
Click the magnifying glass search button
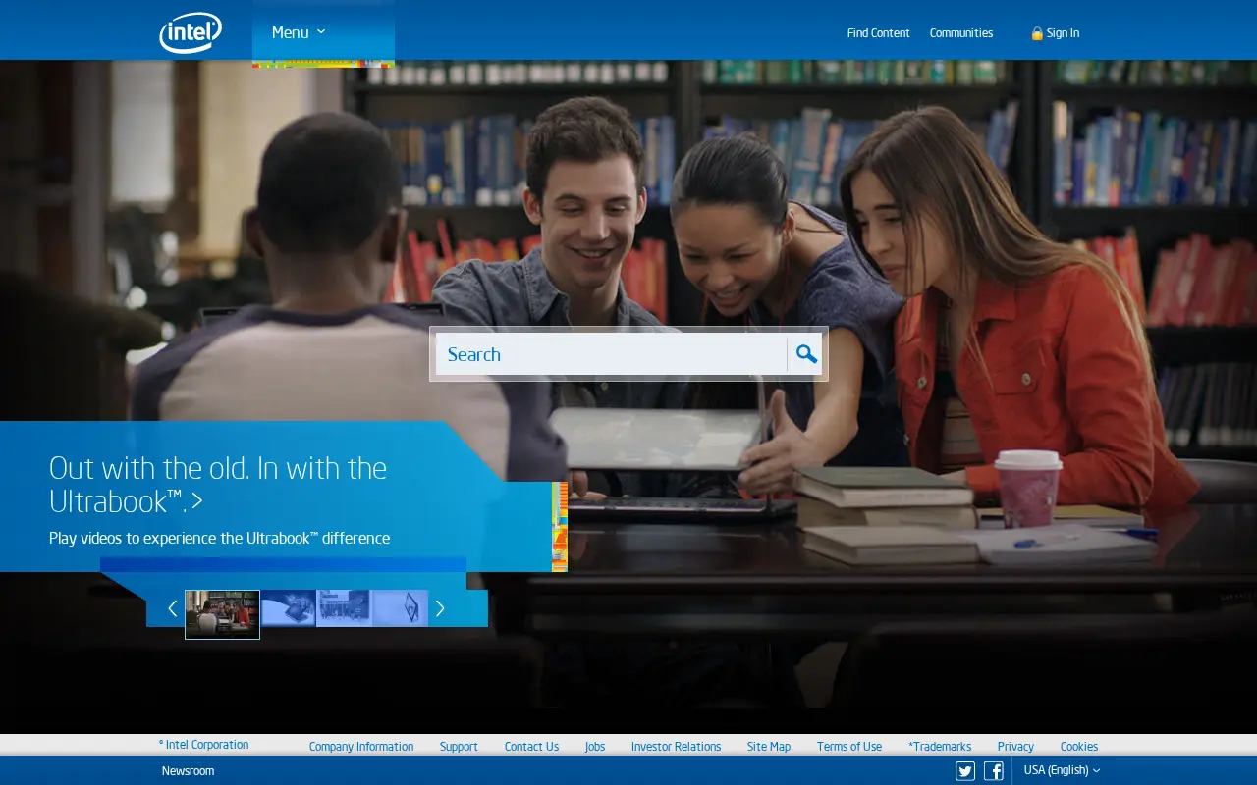(806, 354)
